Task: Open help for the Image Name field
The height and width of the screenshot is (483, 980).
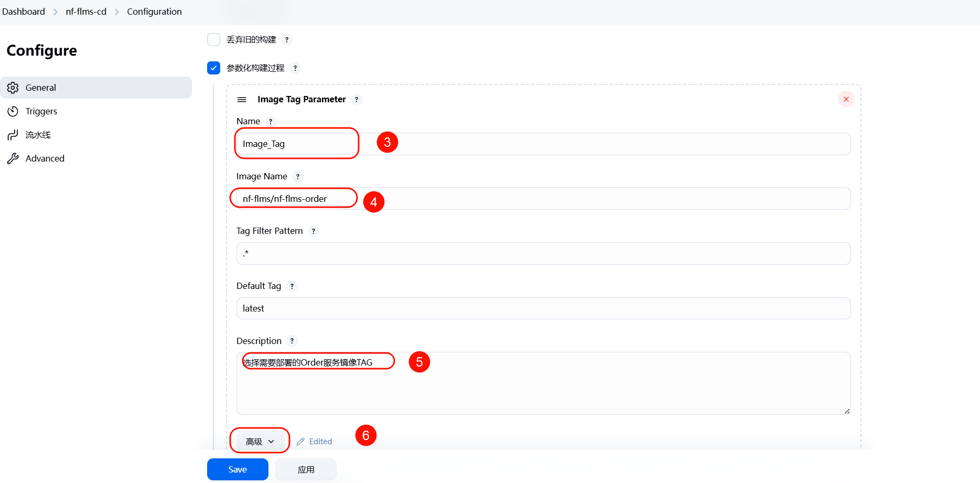Action: tap(298, 177)
